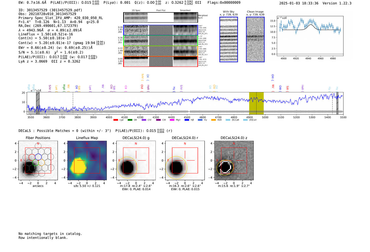Viewport: 370px width, 252px height.
Task: Select the blue-bordered fiber spectrum row
Action: pyautogui.click(x=160, y=30)
